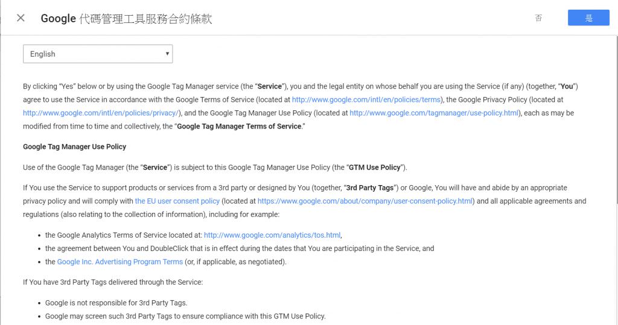Follow "the EU user consent policy" link

177,201
